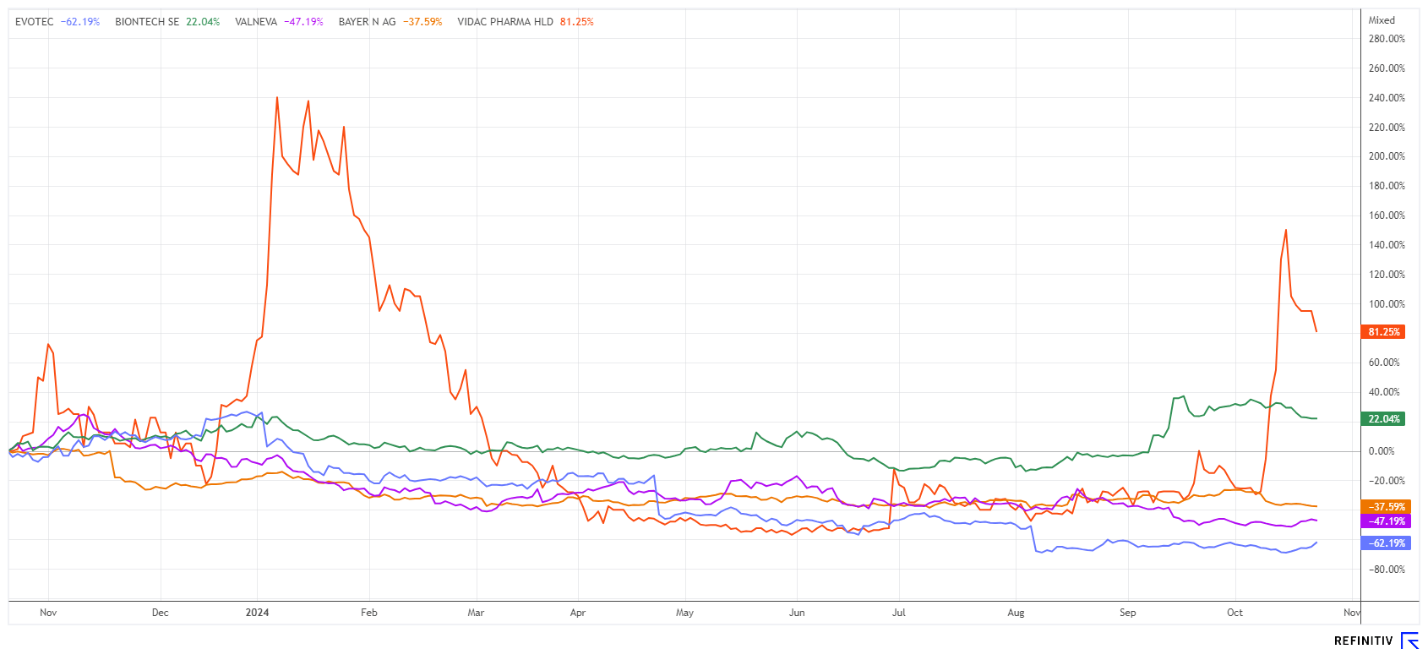Click the 2024 label on time axis
Screen dimensions: 1428x649
pyautogui.click(x=257, y=613)
